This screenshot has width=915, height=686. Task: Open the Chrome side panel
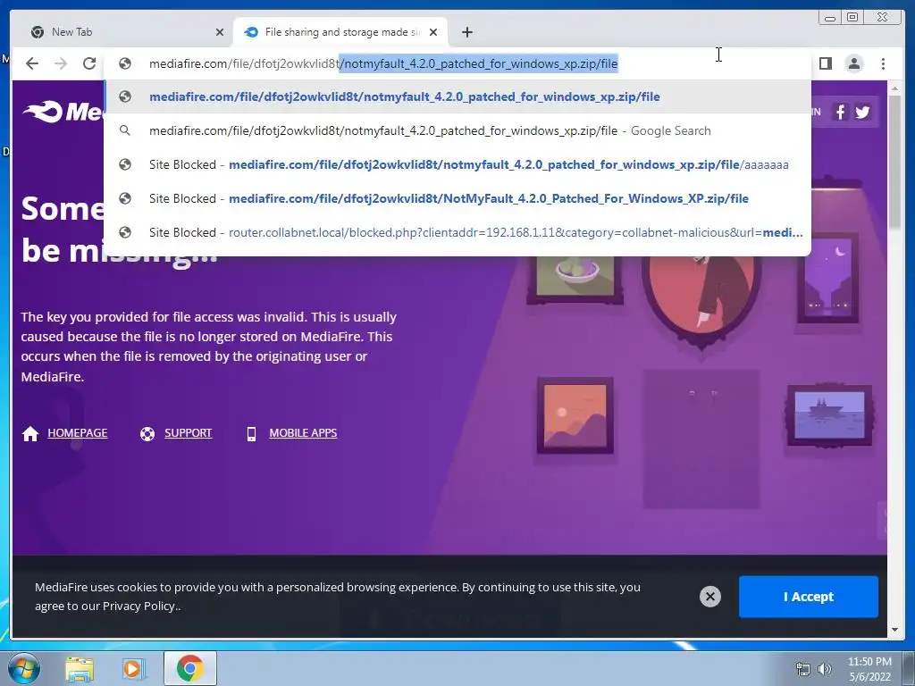click(825, 63)
